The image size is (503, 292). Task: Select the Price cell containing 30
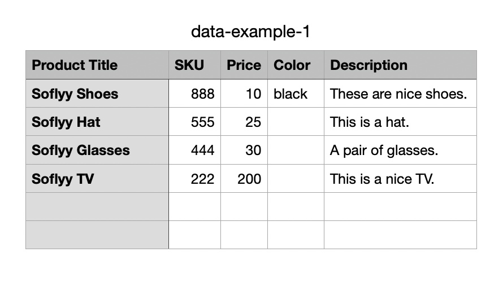(244, 151)
